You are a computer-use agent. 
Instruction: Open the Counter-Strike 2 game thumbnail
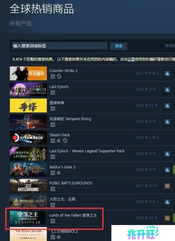pos(28,73)
